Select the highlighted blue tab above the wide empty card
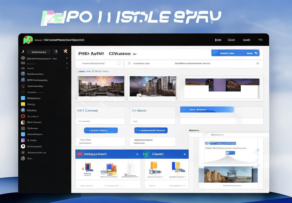The width and height of the screenshot is (292, 203). click(207, 110)
